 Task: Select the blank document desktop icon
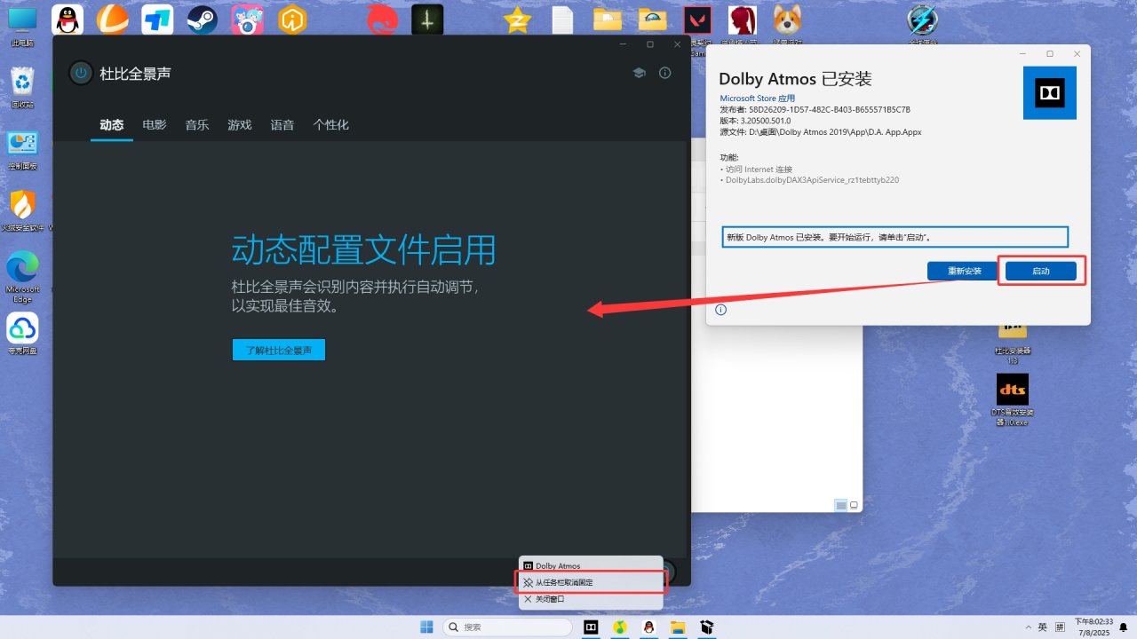tap(562, 20)
